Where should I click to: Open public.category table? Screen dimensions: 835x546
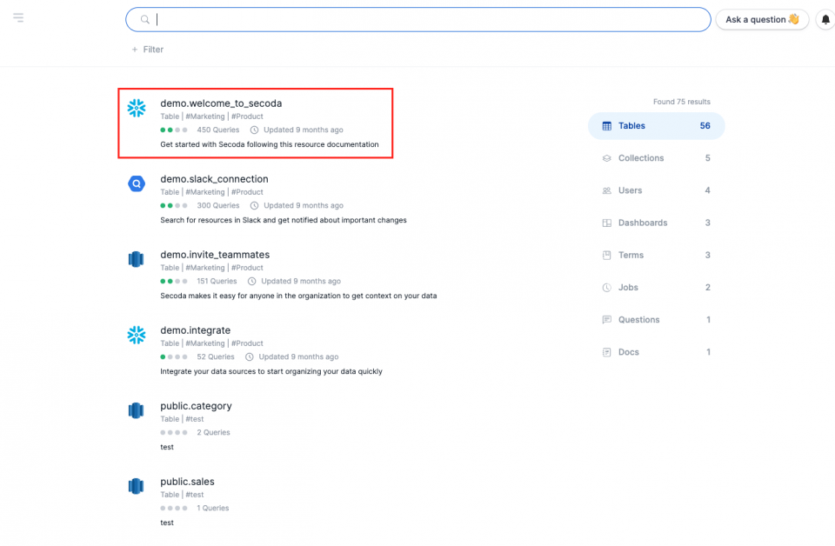click(x=196, y=406)
